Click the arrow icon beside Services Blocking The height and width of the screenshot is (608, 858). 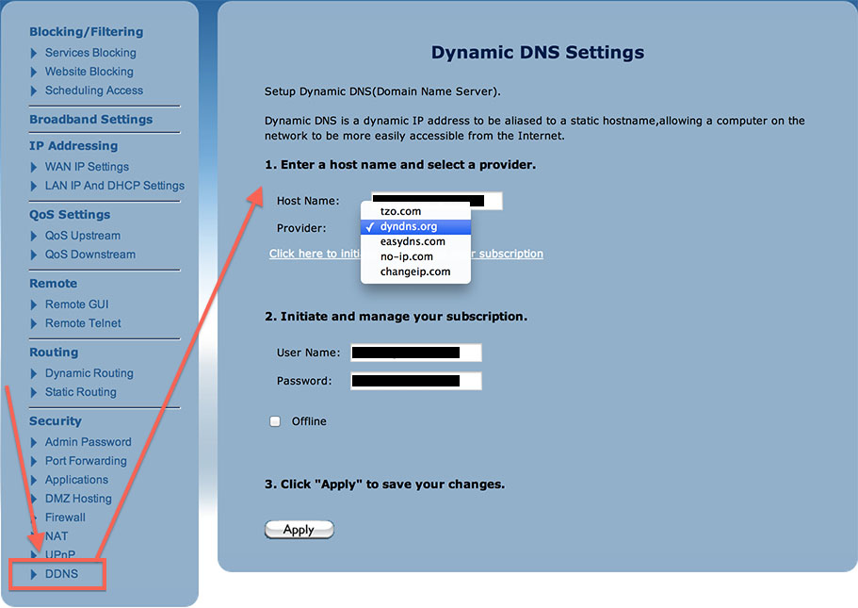tap(34, 53)
